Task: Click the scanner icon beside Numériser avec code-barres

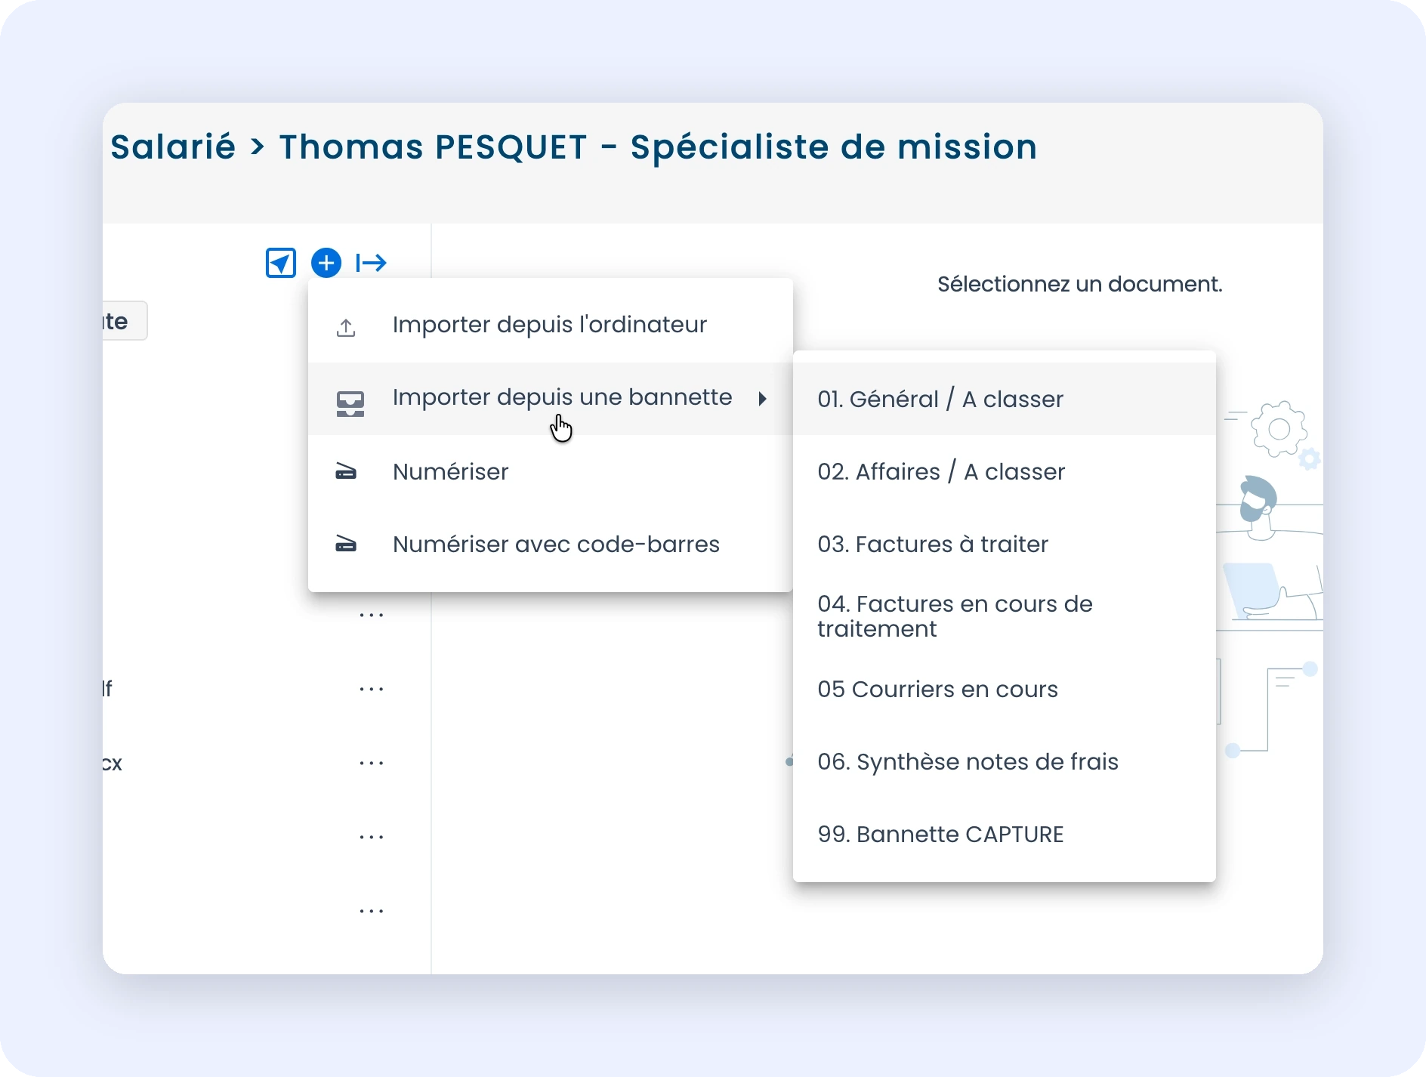Action: pyautogui.click(x=346, y=544)
